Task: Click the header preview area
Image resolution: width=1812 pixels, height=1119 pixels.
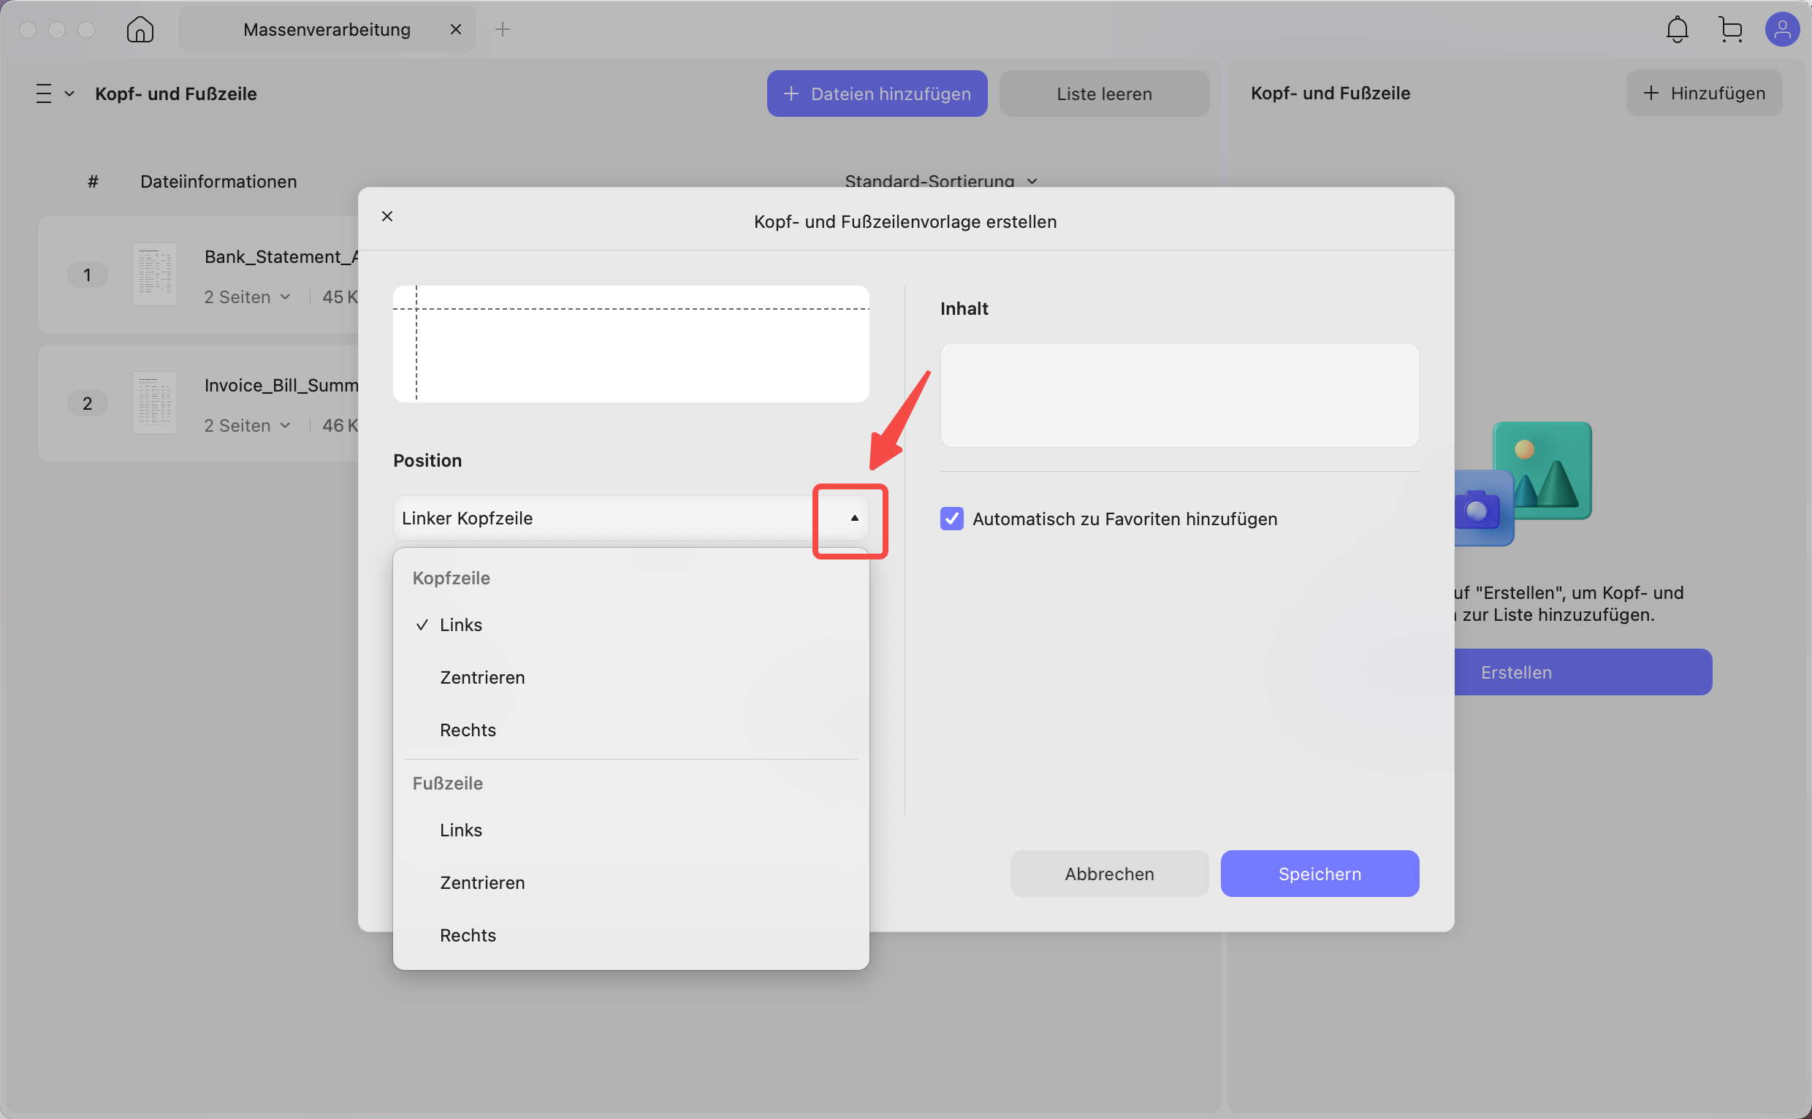Action: click(631, 344)
